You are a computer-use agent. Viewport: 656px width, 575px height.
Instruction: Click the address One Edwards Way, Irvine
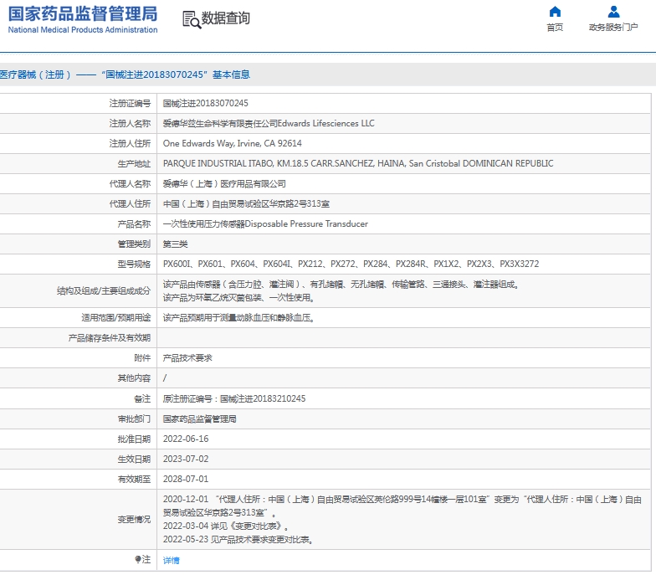click(x=233, y=143)
